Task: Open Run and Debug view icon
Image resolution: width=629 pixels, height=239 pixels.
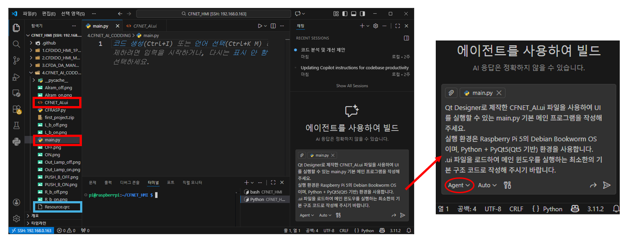Action: click(x=16, y=77)
